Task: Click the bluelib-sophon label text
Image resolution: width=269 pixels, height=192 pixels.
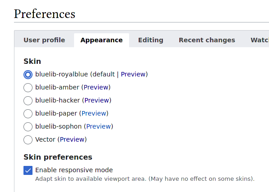Action: [x=58, y=126]
